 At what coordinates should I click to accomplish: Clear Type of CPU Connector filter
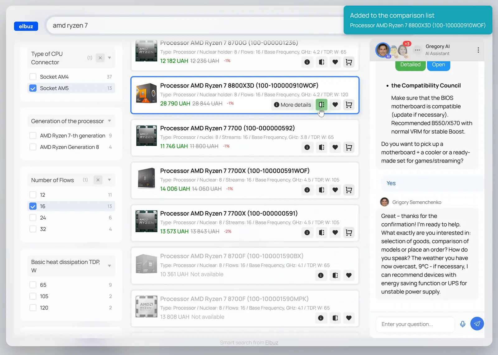point(100,58)
